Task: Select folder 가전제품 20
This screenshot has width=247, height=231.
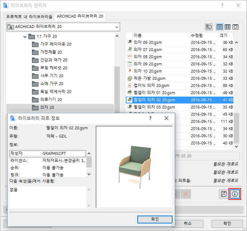Action: click(x=47, y=52)
